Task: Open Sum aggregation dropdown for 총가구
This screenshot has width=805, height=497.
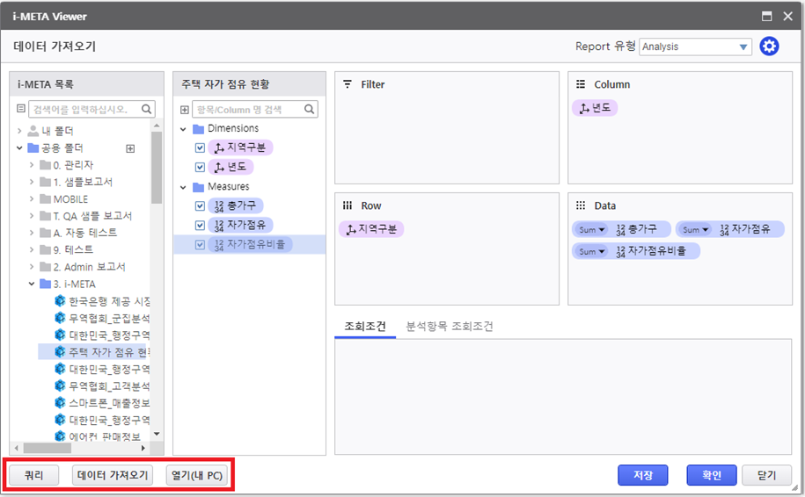Action: pos(592,229)
